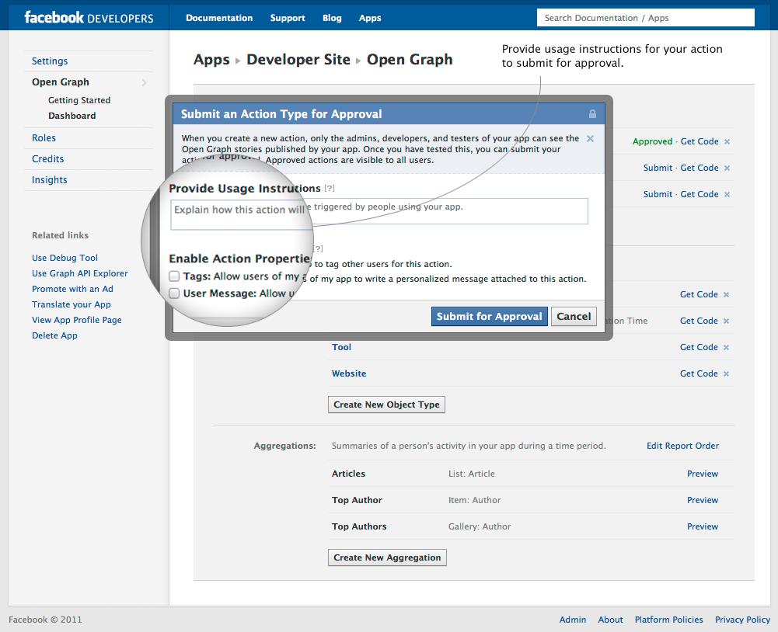The height and width of the screenshot is (632, 778).
Task: Open Settings in the sidebar
Action: pos(50,61)
